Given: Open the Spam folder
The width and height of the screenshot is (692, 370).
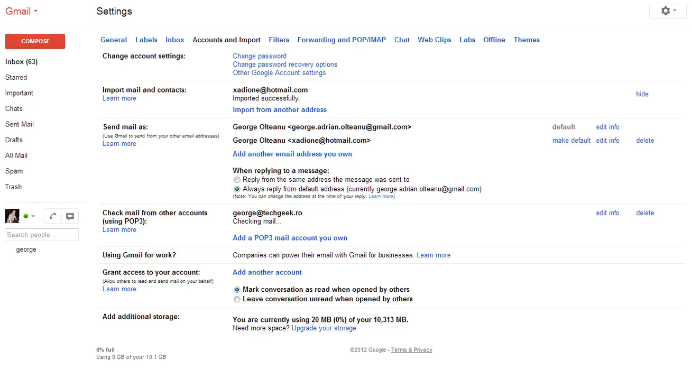Looking at the screenshot, I should (x=14, y=171).
